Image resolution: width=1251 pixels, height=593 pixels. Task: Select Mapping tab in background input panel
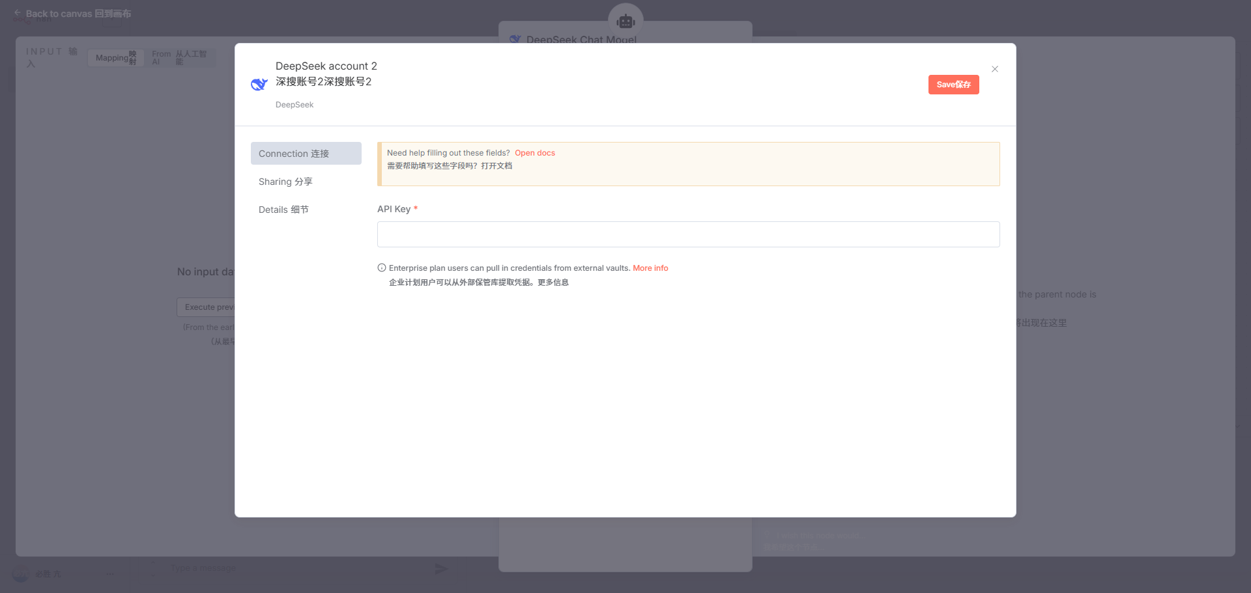[x=116, y=58]
